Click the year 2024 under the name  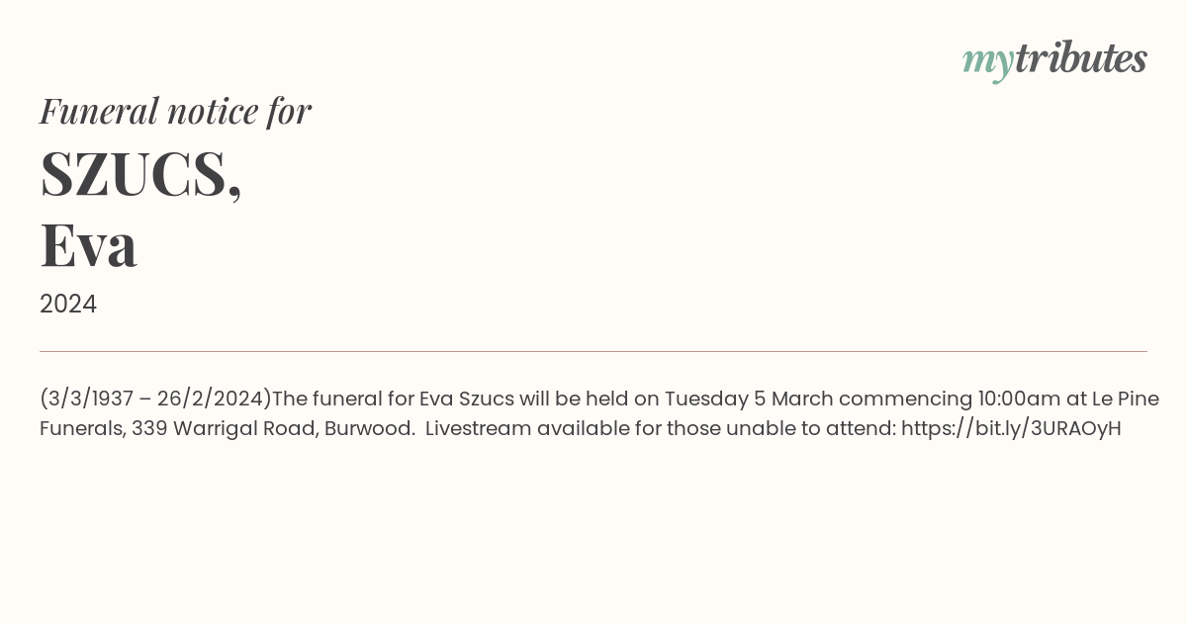tap(68, 304)
